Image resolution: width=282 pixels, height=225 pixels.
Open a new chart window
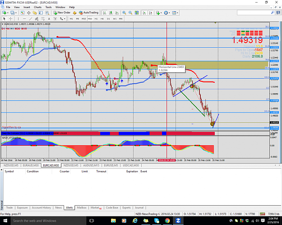pyautogui.click(x=4, y=13)
